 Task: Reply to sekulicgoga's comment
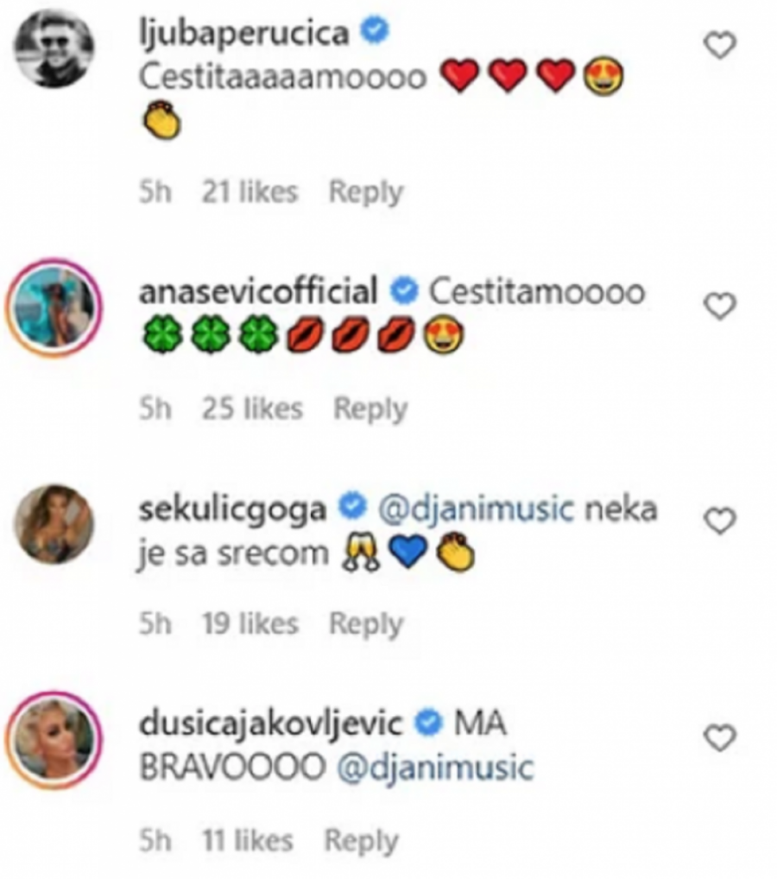[x=365, y=623]
